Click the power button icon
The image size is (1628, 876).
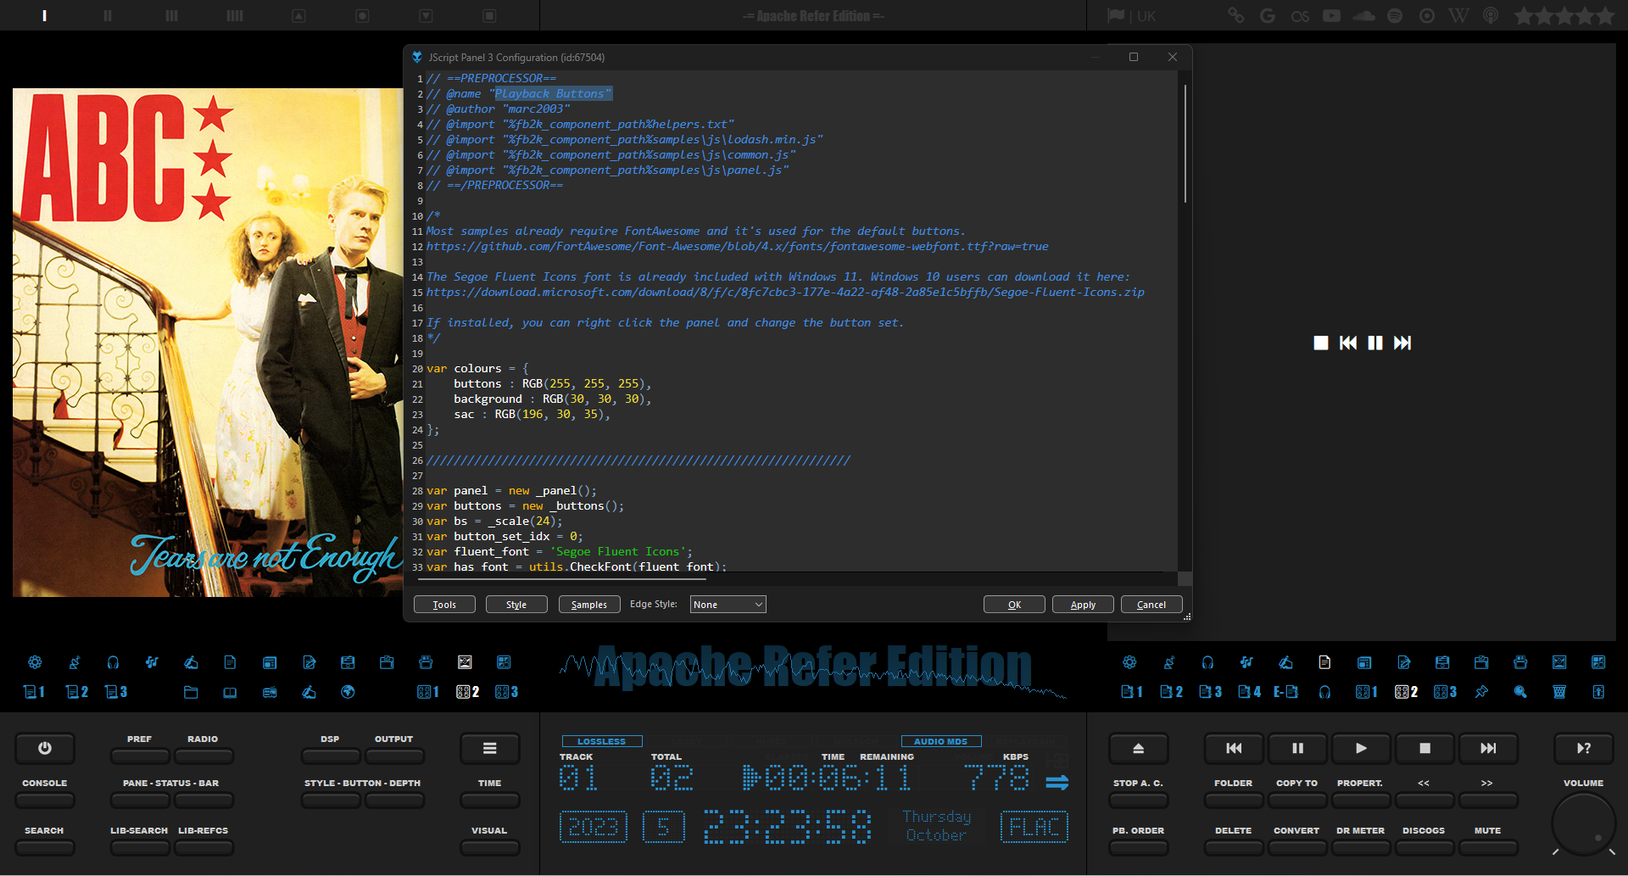45,748
